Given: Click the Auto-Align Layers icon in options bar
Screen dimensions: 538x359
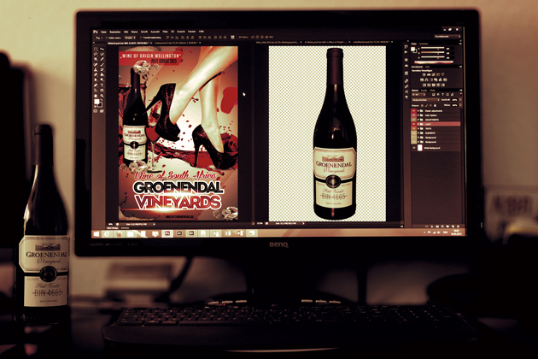Looking at the screenshot, I should (232, 37).
